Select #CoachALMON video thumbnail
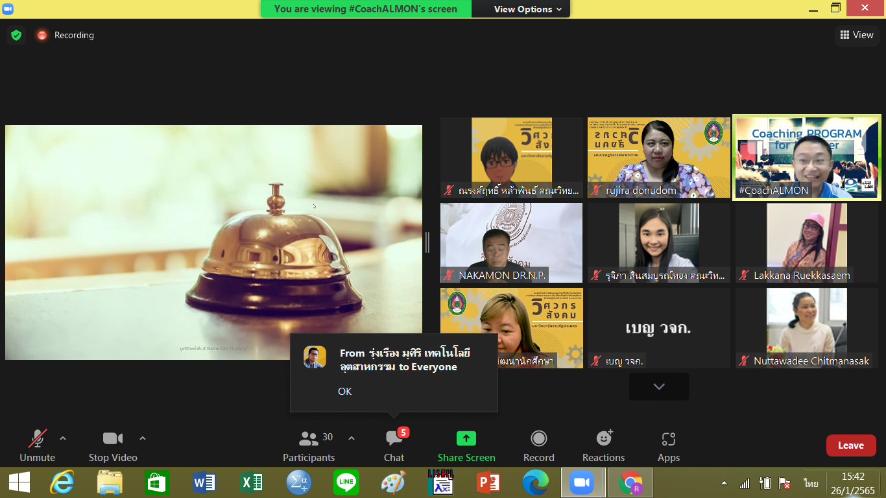The width and height of the screenshot is (886, 498). (807, 158)
